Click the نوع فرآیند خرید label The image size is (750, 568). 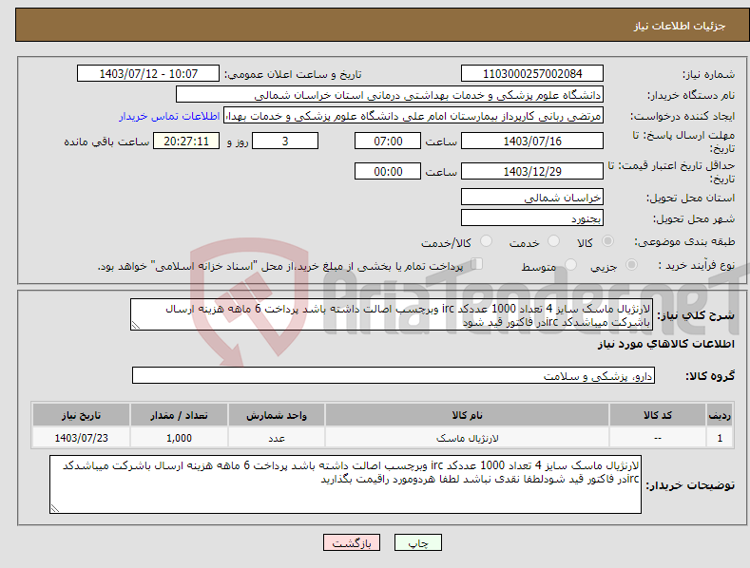click(697, 265)
